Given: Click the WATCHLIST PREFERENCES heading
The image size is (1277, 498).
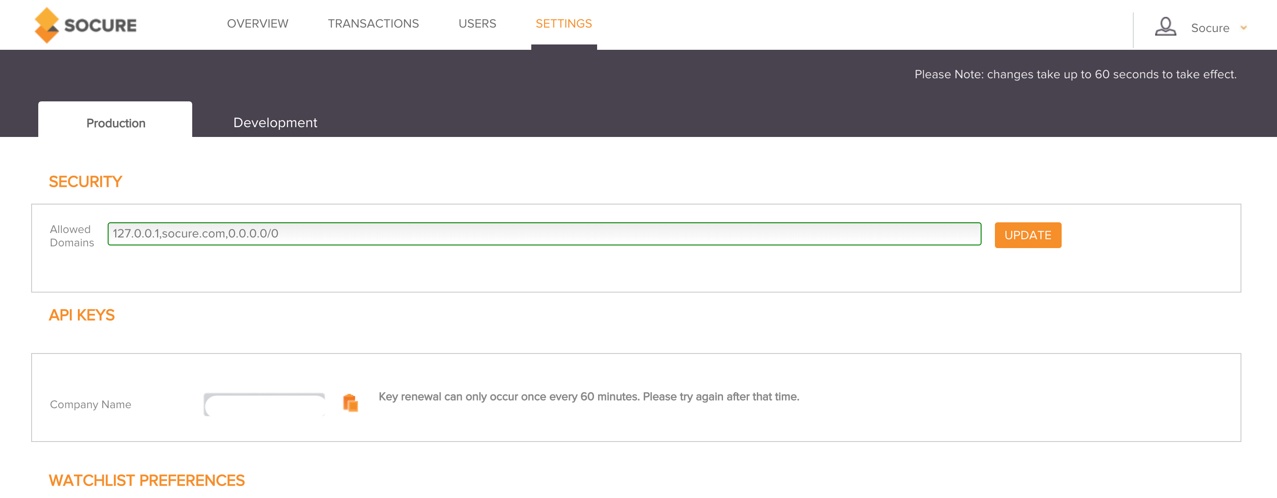Looking at the screenshot, I should pos(147,480).
